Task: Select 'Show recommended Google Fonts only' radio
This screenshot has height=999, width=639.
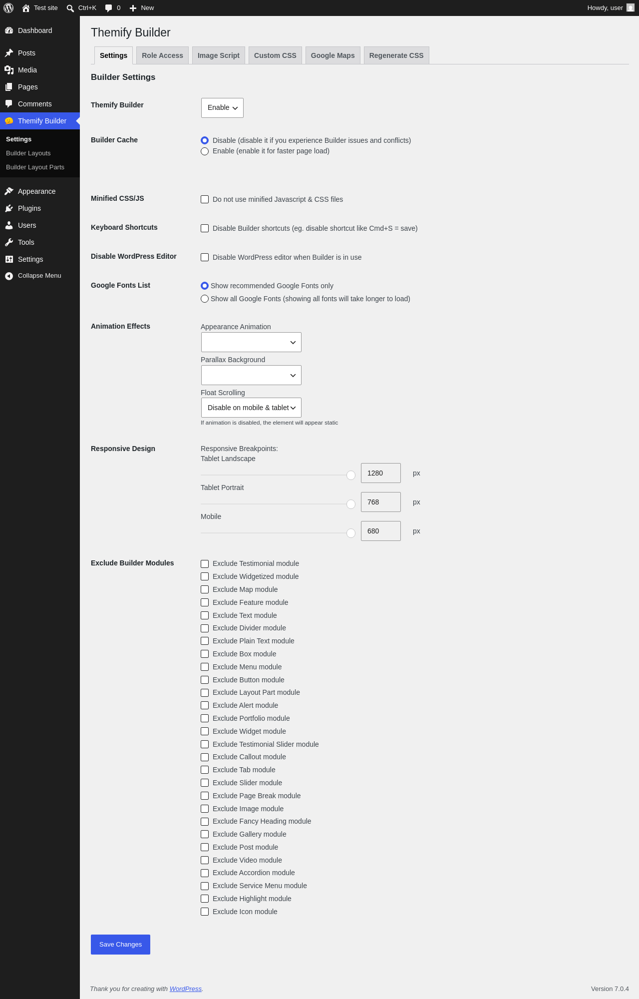Action: (x=205, y=286)
